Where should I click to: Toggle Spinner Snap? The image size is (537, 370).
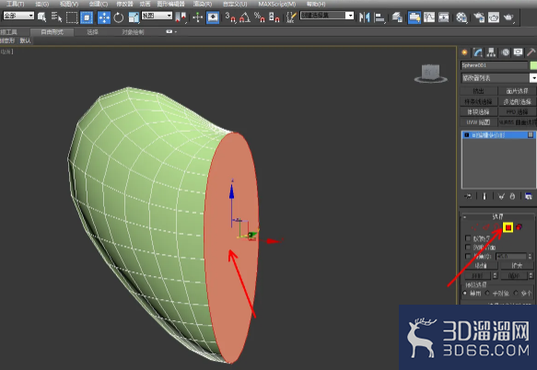(x=274, y=17)
